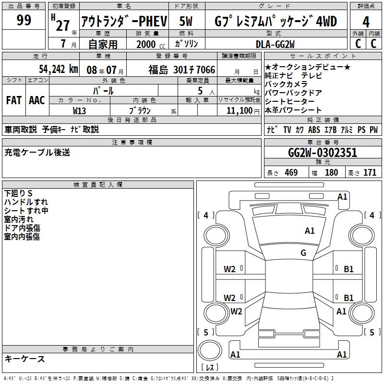
Task: Click the office notice キーケース
Action: pyautogui.click(x=25, y=359)
